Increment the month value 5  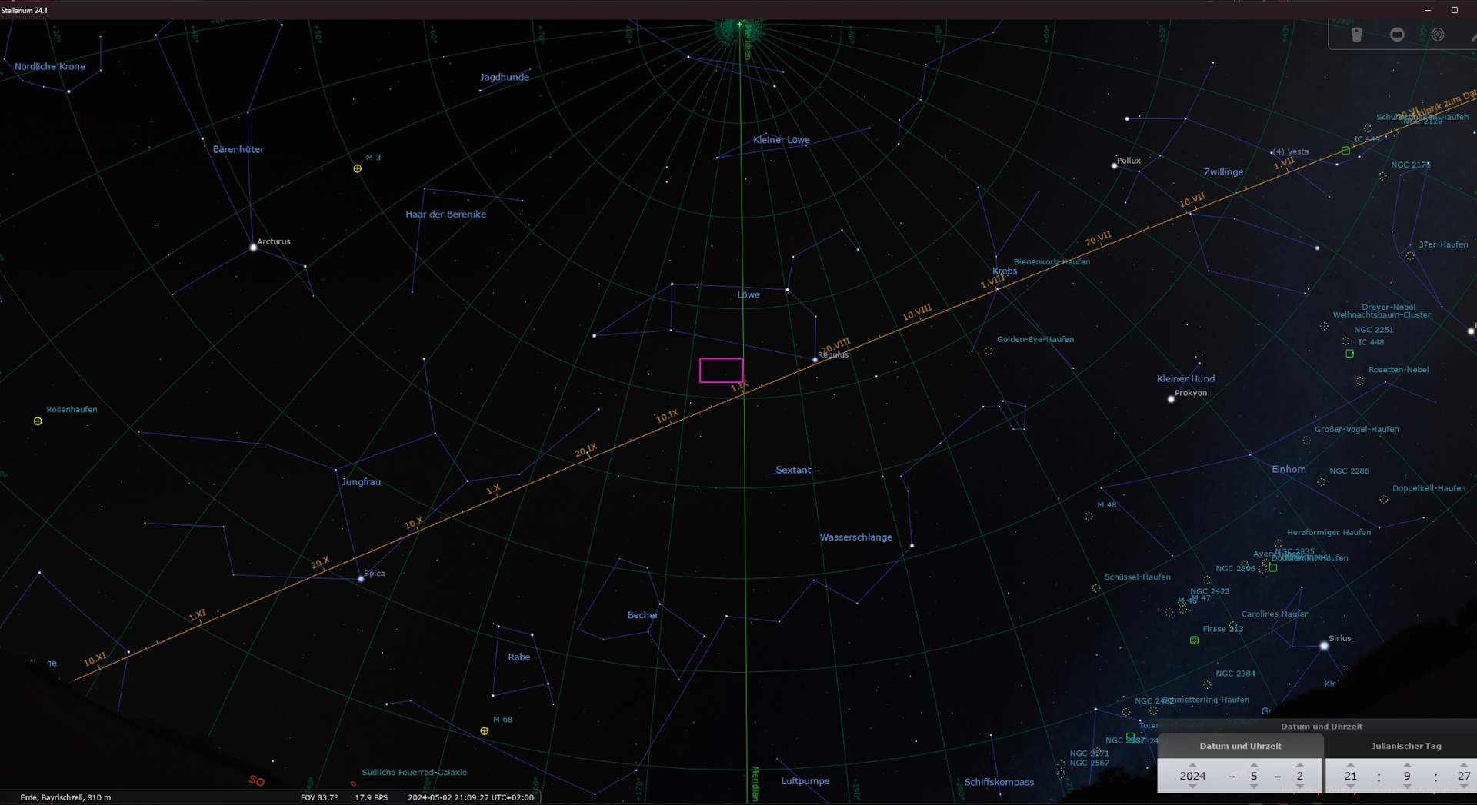[1254, 765]
